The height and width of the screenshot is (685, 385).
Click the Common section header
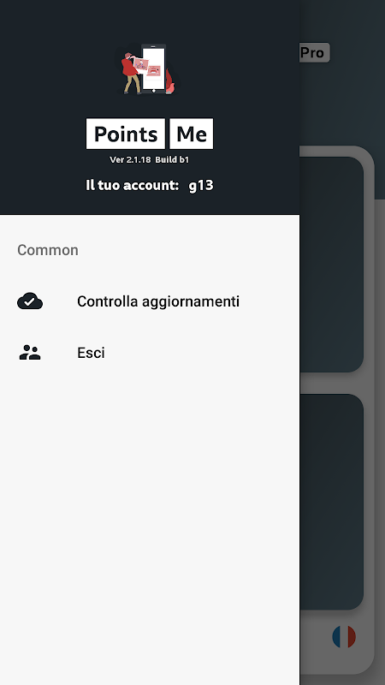[x=48, y=250]
